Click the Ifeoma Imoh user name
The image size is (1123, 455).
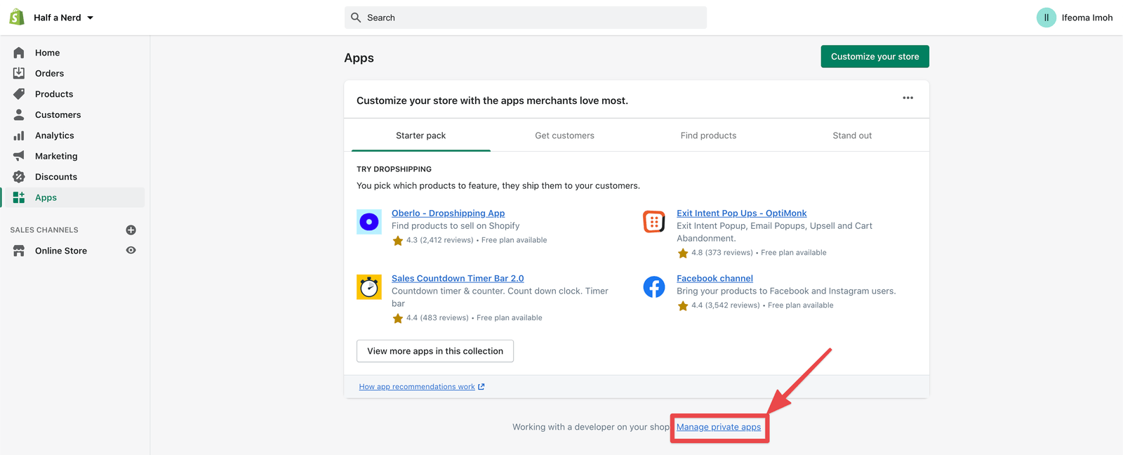pyautogui.click(x=1087, y=18)
